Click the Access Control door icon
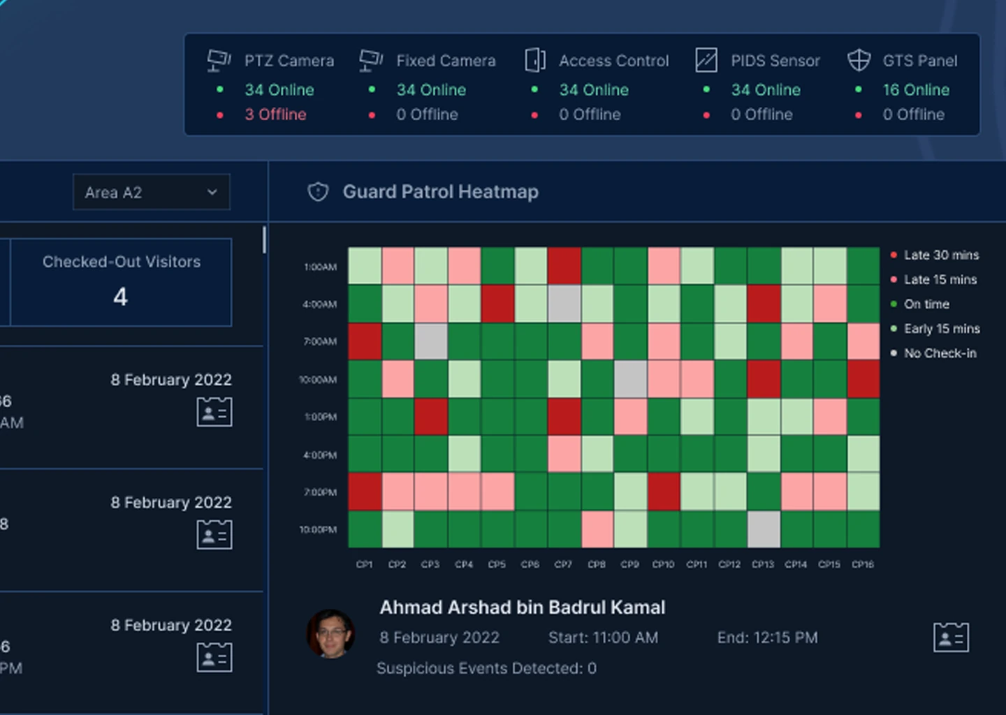The height and width of the screenshot is (715, 1006). coord(535,61)
